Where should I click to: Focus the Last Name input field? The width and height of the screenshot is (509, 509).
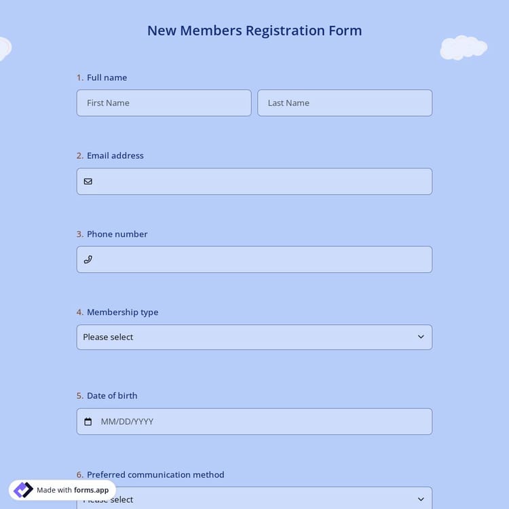coord(345,103)
